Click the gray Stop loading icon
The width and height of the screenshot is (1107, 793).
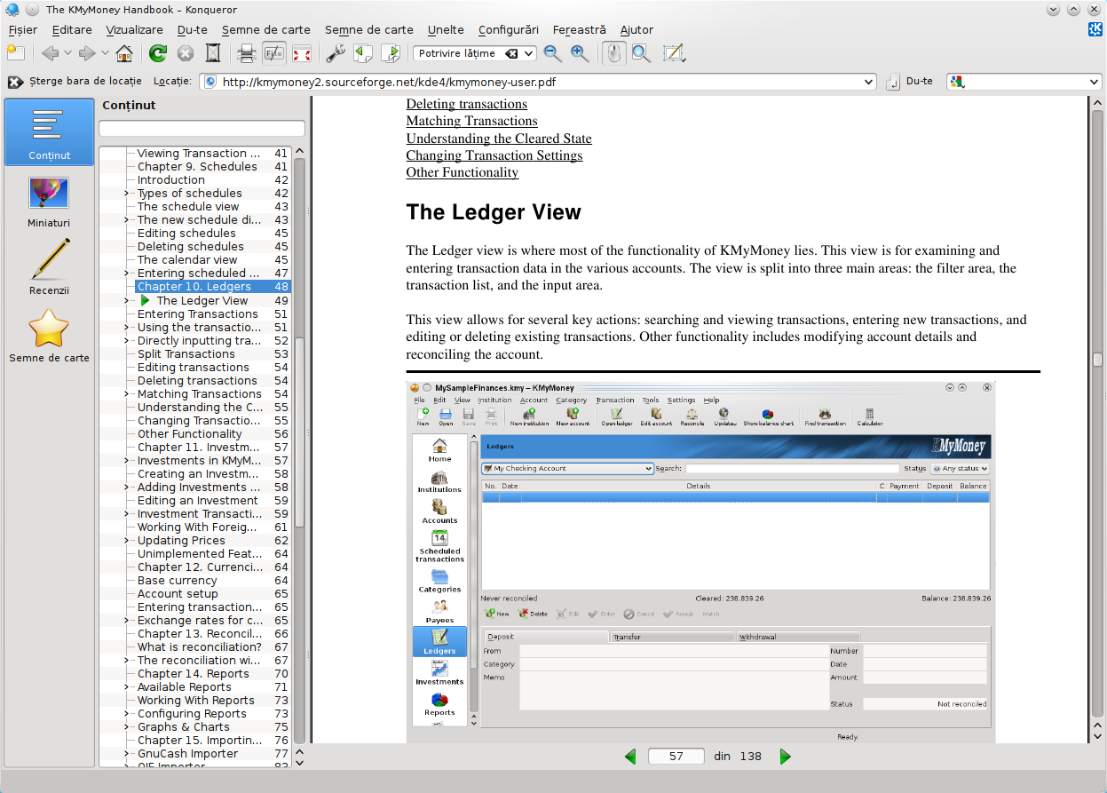click(x=186, y=53)
